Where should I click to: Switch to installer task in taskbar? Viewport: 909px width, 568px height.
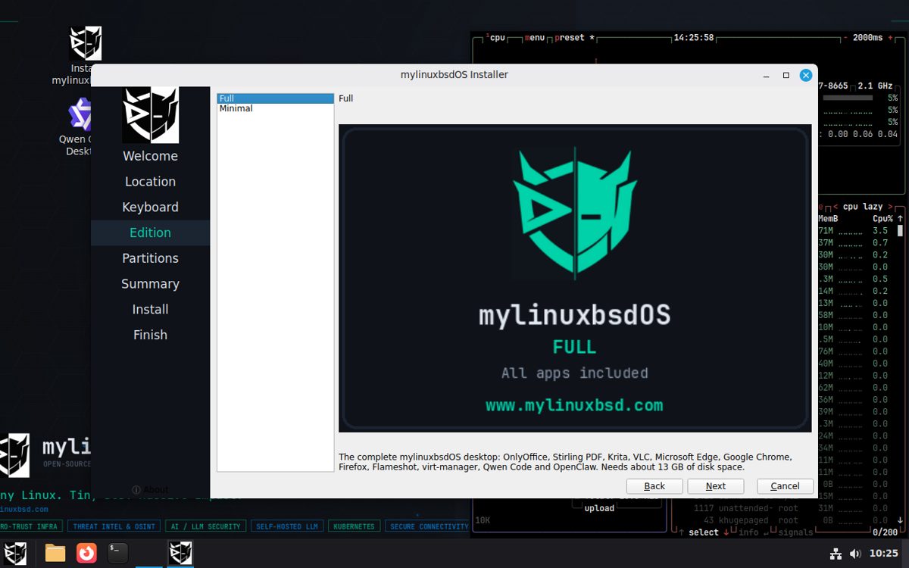[180, 553]
